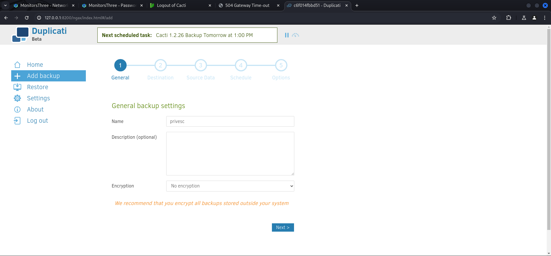The width and height of the screenshot is (551, 256).
Task: Click the About info icon
Action: point(17,110)
